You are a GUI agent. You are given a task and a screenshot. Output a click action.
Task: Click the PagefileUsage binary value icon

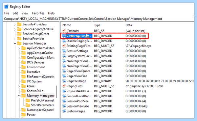coord(64,81)
